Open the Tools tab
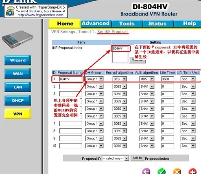 (127, 24)
